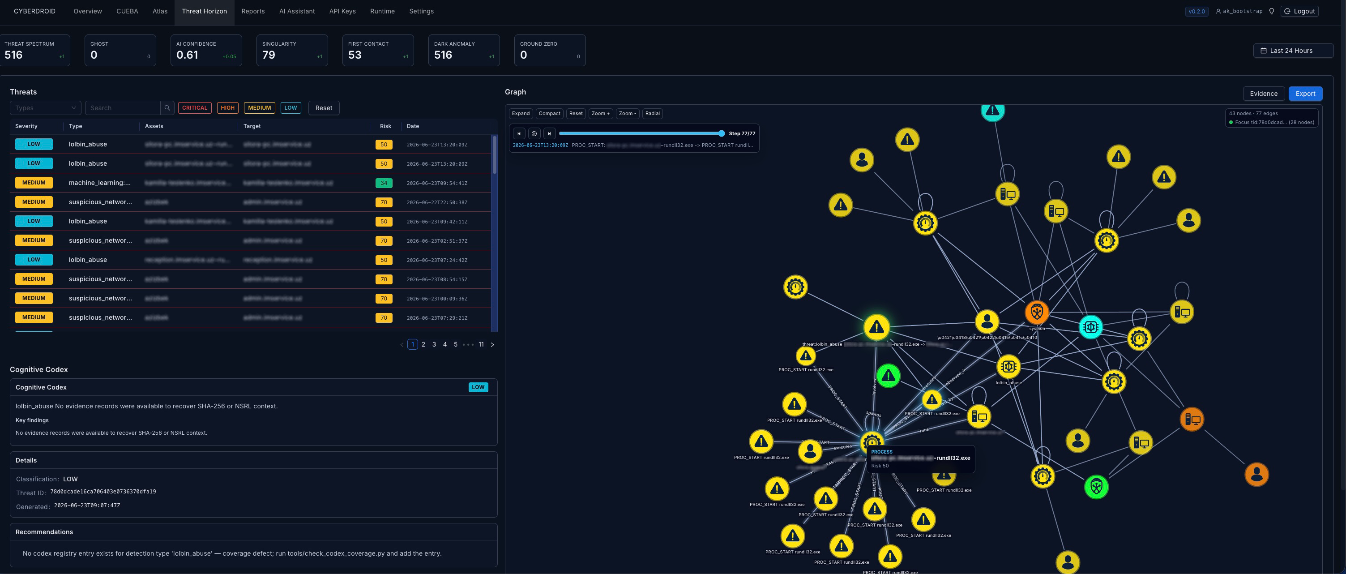1346x574 pixels.
Task: Open the Settings tab
Action: (x=421, y=11)
